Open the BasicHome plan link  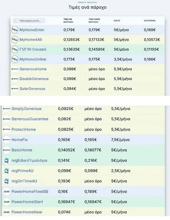point(22,150)
